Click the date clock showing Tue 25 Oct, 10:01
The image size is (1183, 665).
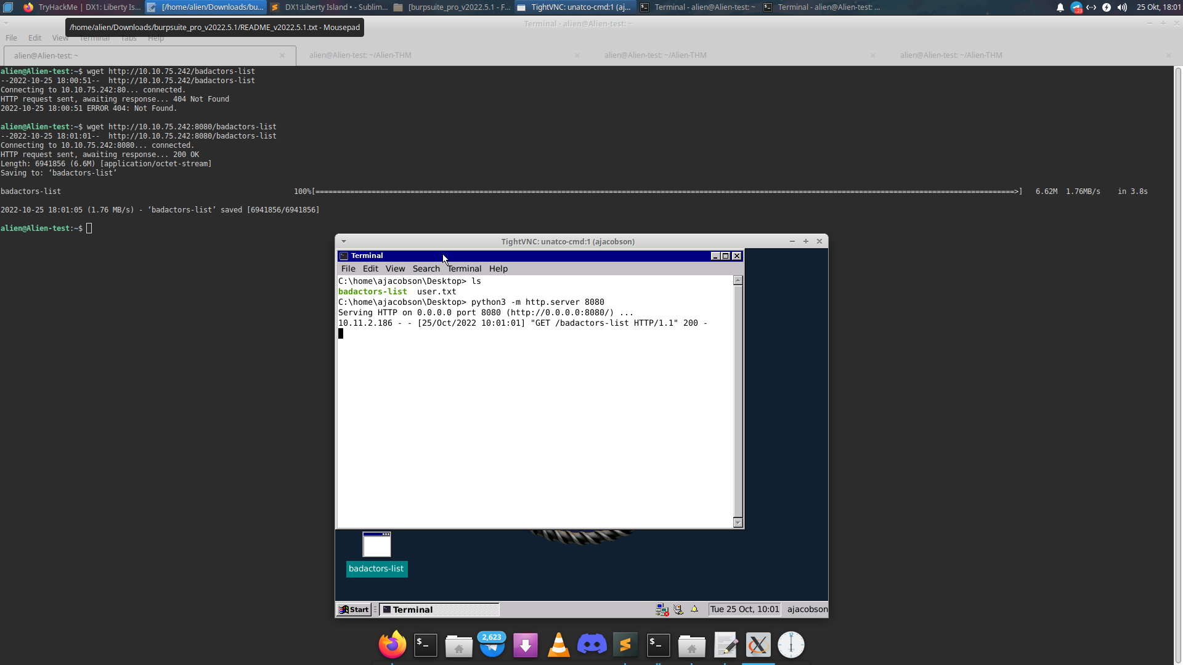(744, 609)
